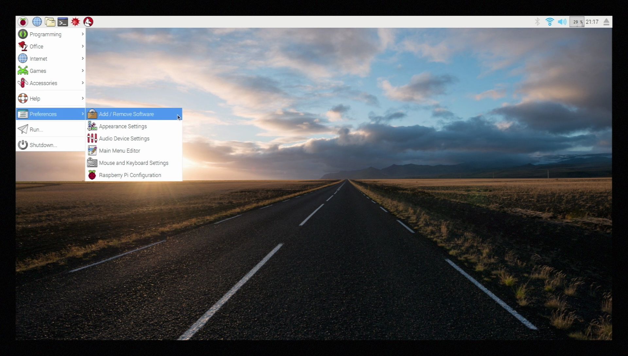
Task: Click the volume speaker icon
Action: pos(562,22)
